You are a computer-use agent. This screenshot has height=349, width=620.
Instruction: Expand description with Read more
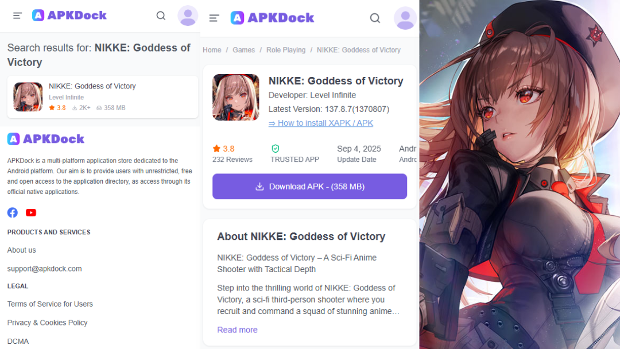click(237, 329)
